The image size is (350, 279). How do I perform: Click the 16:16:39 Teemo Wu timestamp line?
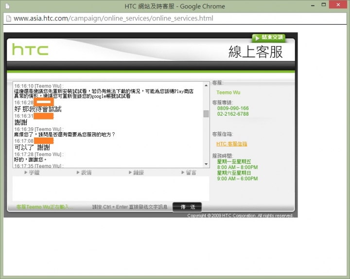39,129
